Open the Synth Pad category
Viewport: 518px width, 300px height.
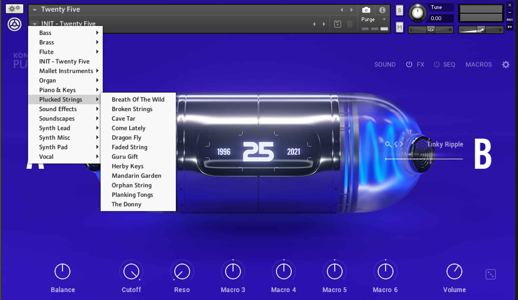(x=65, y=147)
